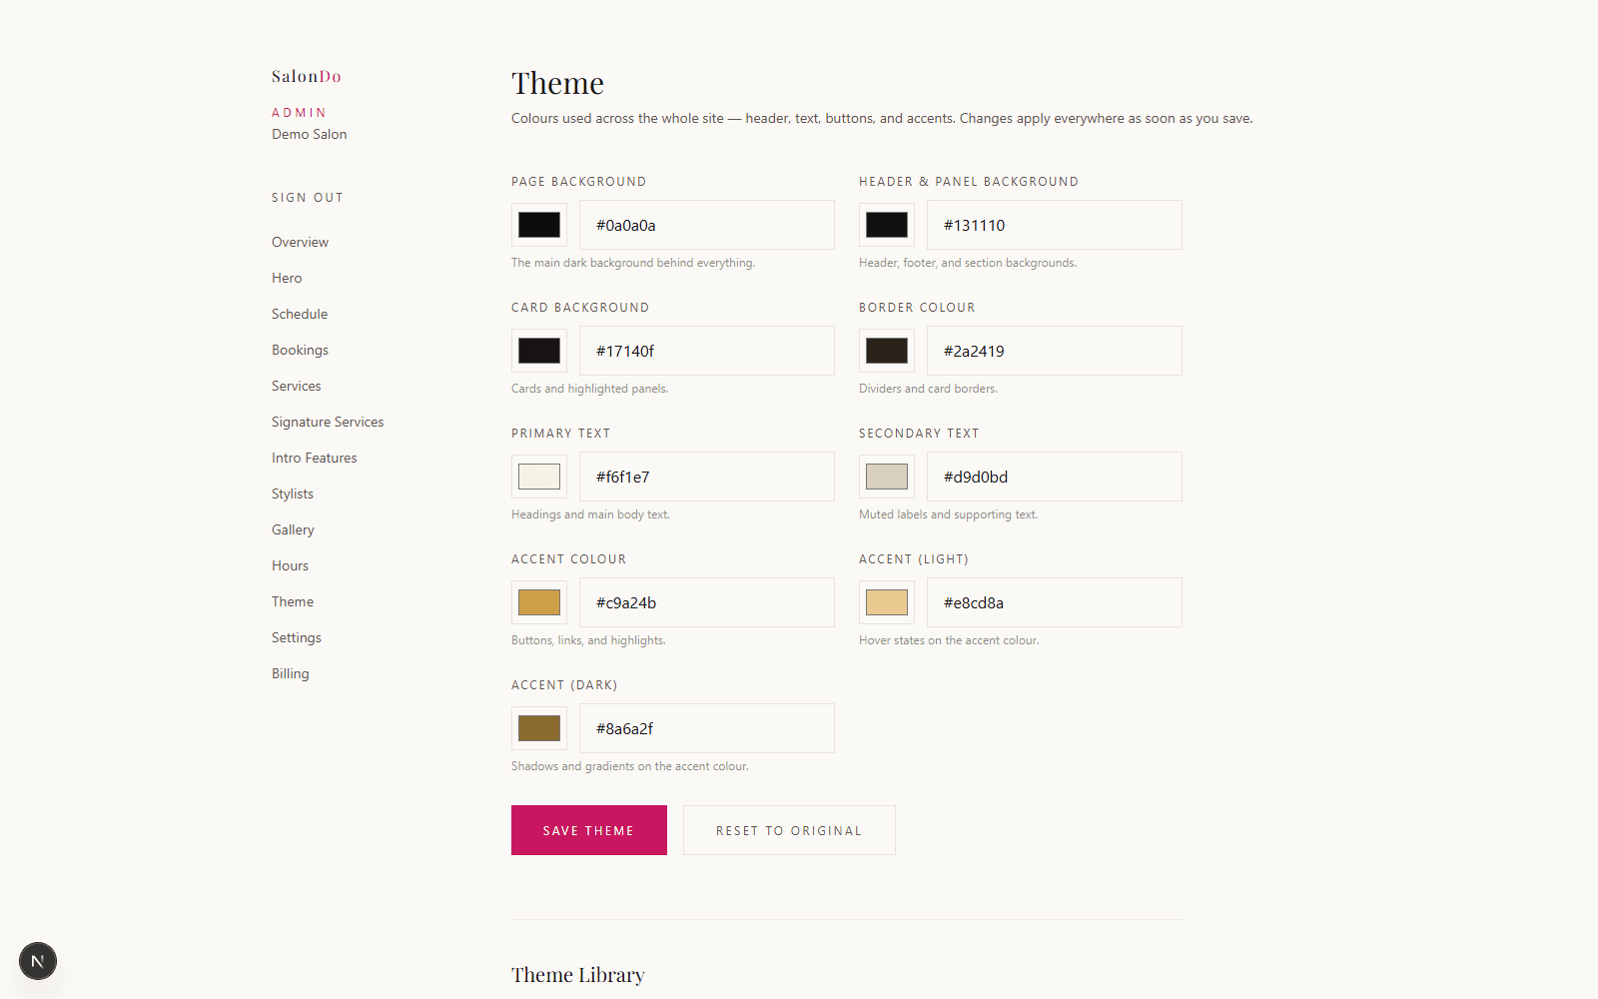The image size is (1598, 999).
Task: Pick the Header & Panel Background swatch
Action: click(x=887, y=225)
